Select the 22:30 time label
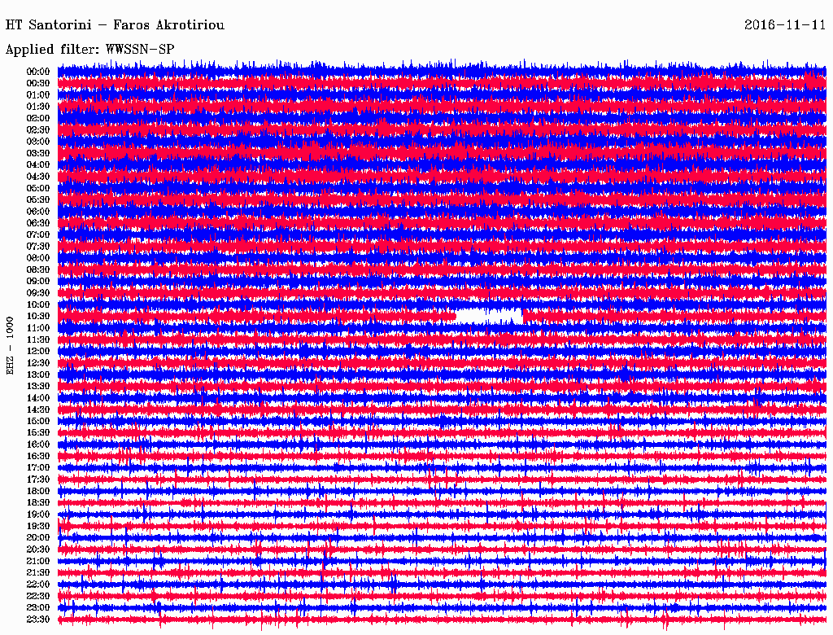The image size is (833, 635). (38, 596)
